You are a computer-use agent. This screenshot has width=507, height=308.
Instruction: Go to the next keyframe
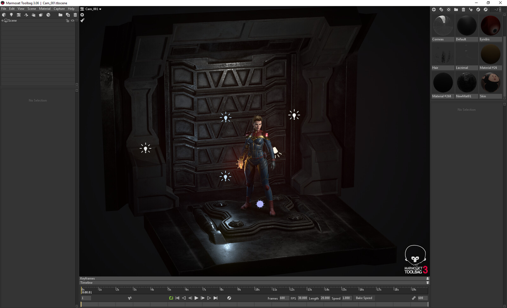[209, 298]
